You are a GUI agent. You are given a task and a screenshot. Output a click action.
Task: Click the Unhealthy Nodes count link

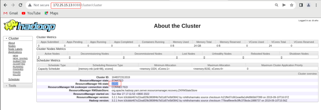204,57
